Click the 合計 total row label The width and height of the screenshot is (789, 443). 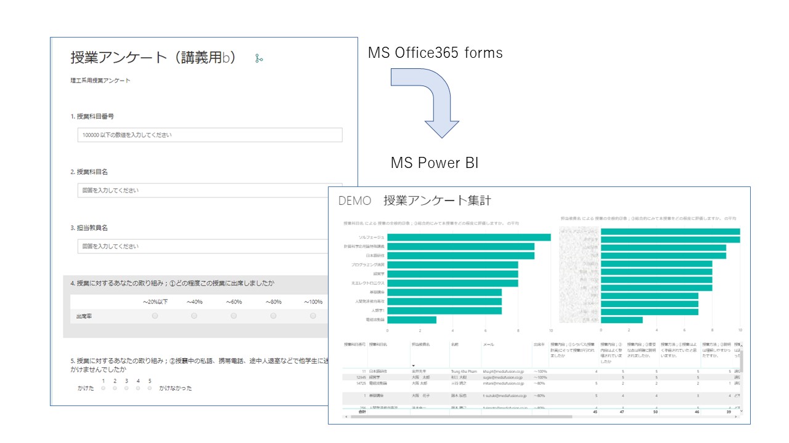click(x=362, y=412)
